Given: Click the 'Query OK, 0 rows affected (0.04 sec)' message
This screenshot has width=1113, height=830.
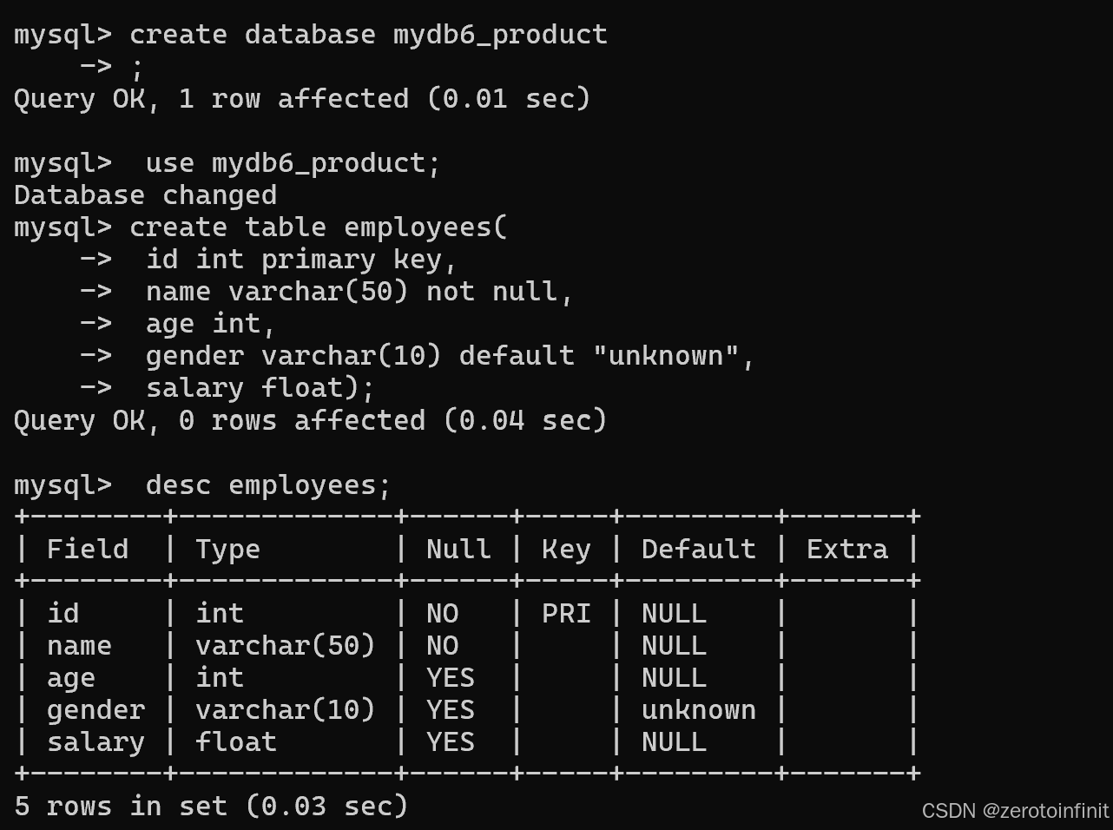Looking at the screenshot, I should pos(310,420).
